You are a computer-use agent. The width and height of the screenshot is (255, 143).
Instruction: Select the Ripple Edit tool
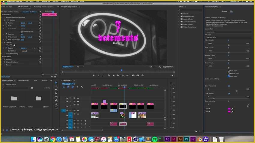coord(56,90)
